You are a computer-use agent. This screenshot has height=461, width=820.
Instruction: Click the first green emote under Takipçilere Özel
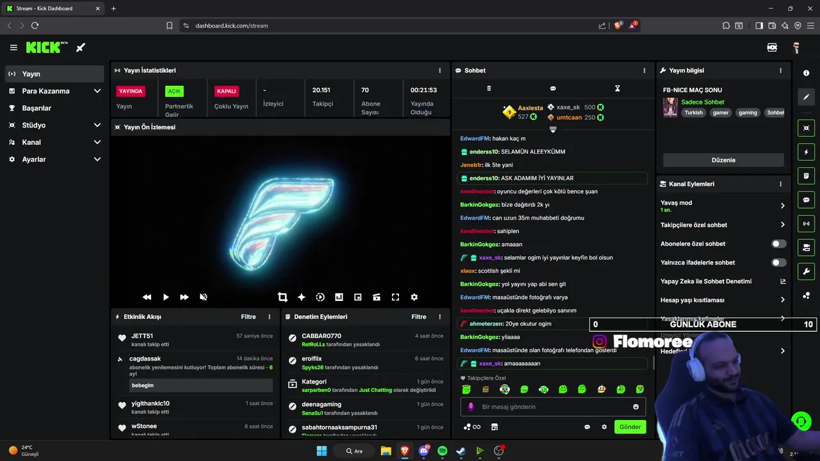[x=466, y=389]
